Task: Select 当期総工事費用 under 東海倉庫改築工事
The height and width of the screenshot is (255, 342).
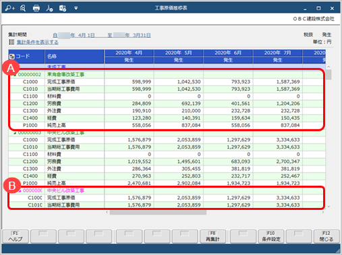Action: coord(63,89)
